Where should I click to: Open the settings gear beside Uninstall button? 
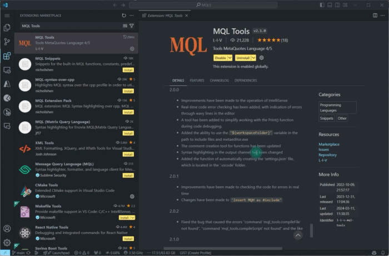point(262,58)
